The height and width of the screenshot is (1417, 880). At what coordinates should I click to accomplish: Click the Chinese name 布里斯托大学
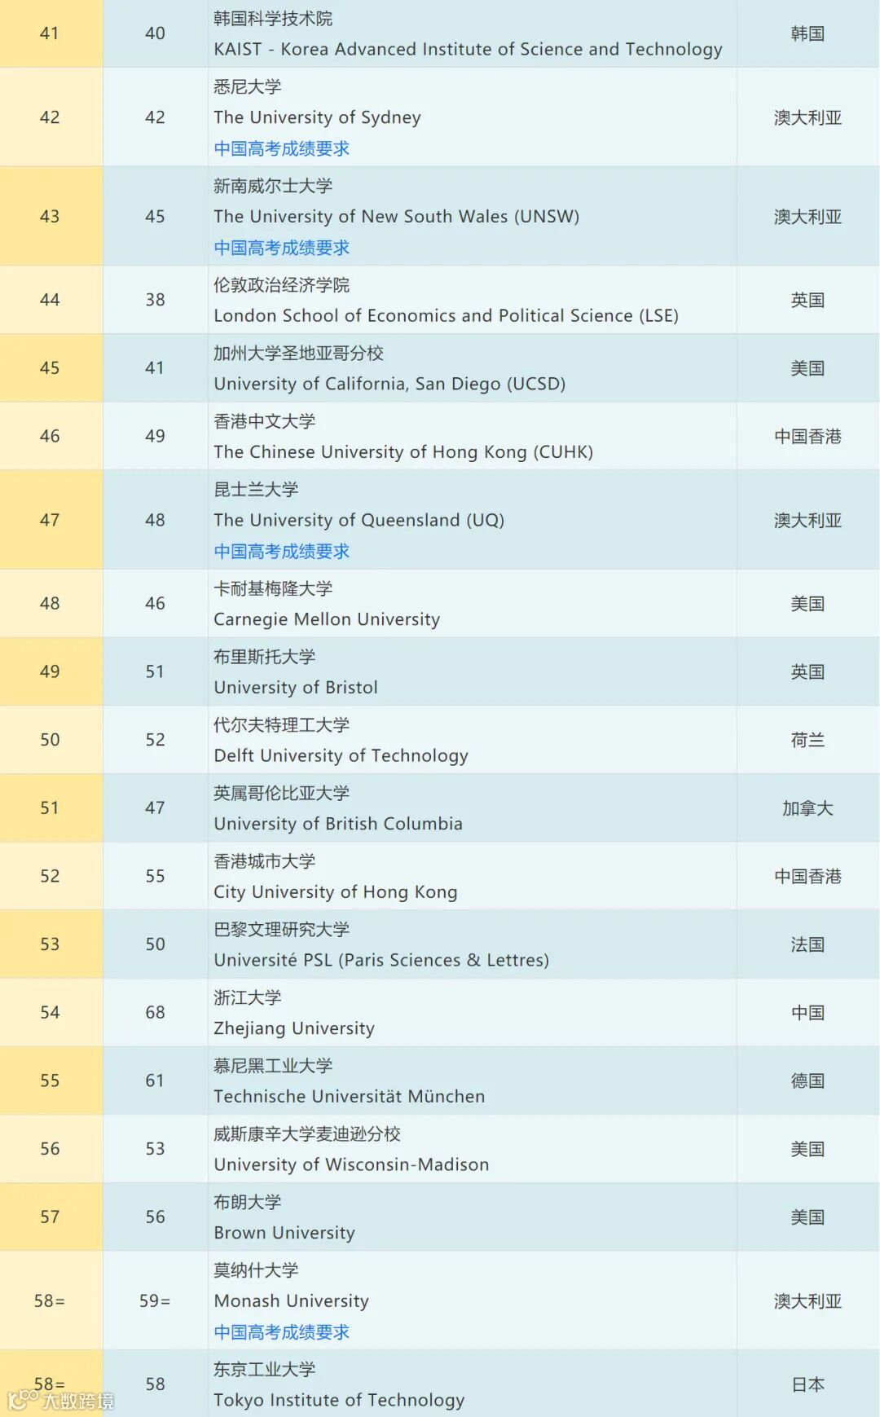(264, 657)
